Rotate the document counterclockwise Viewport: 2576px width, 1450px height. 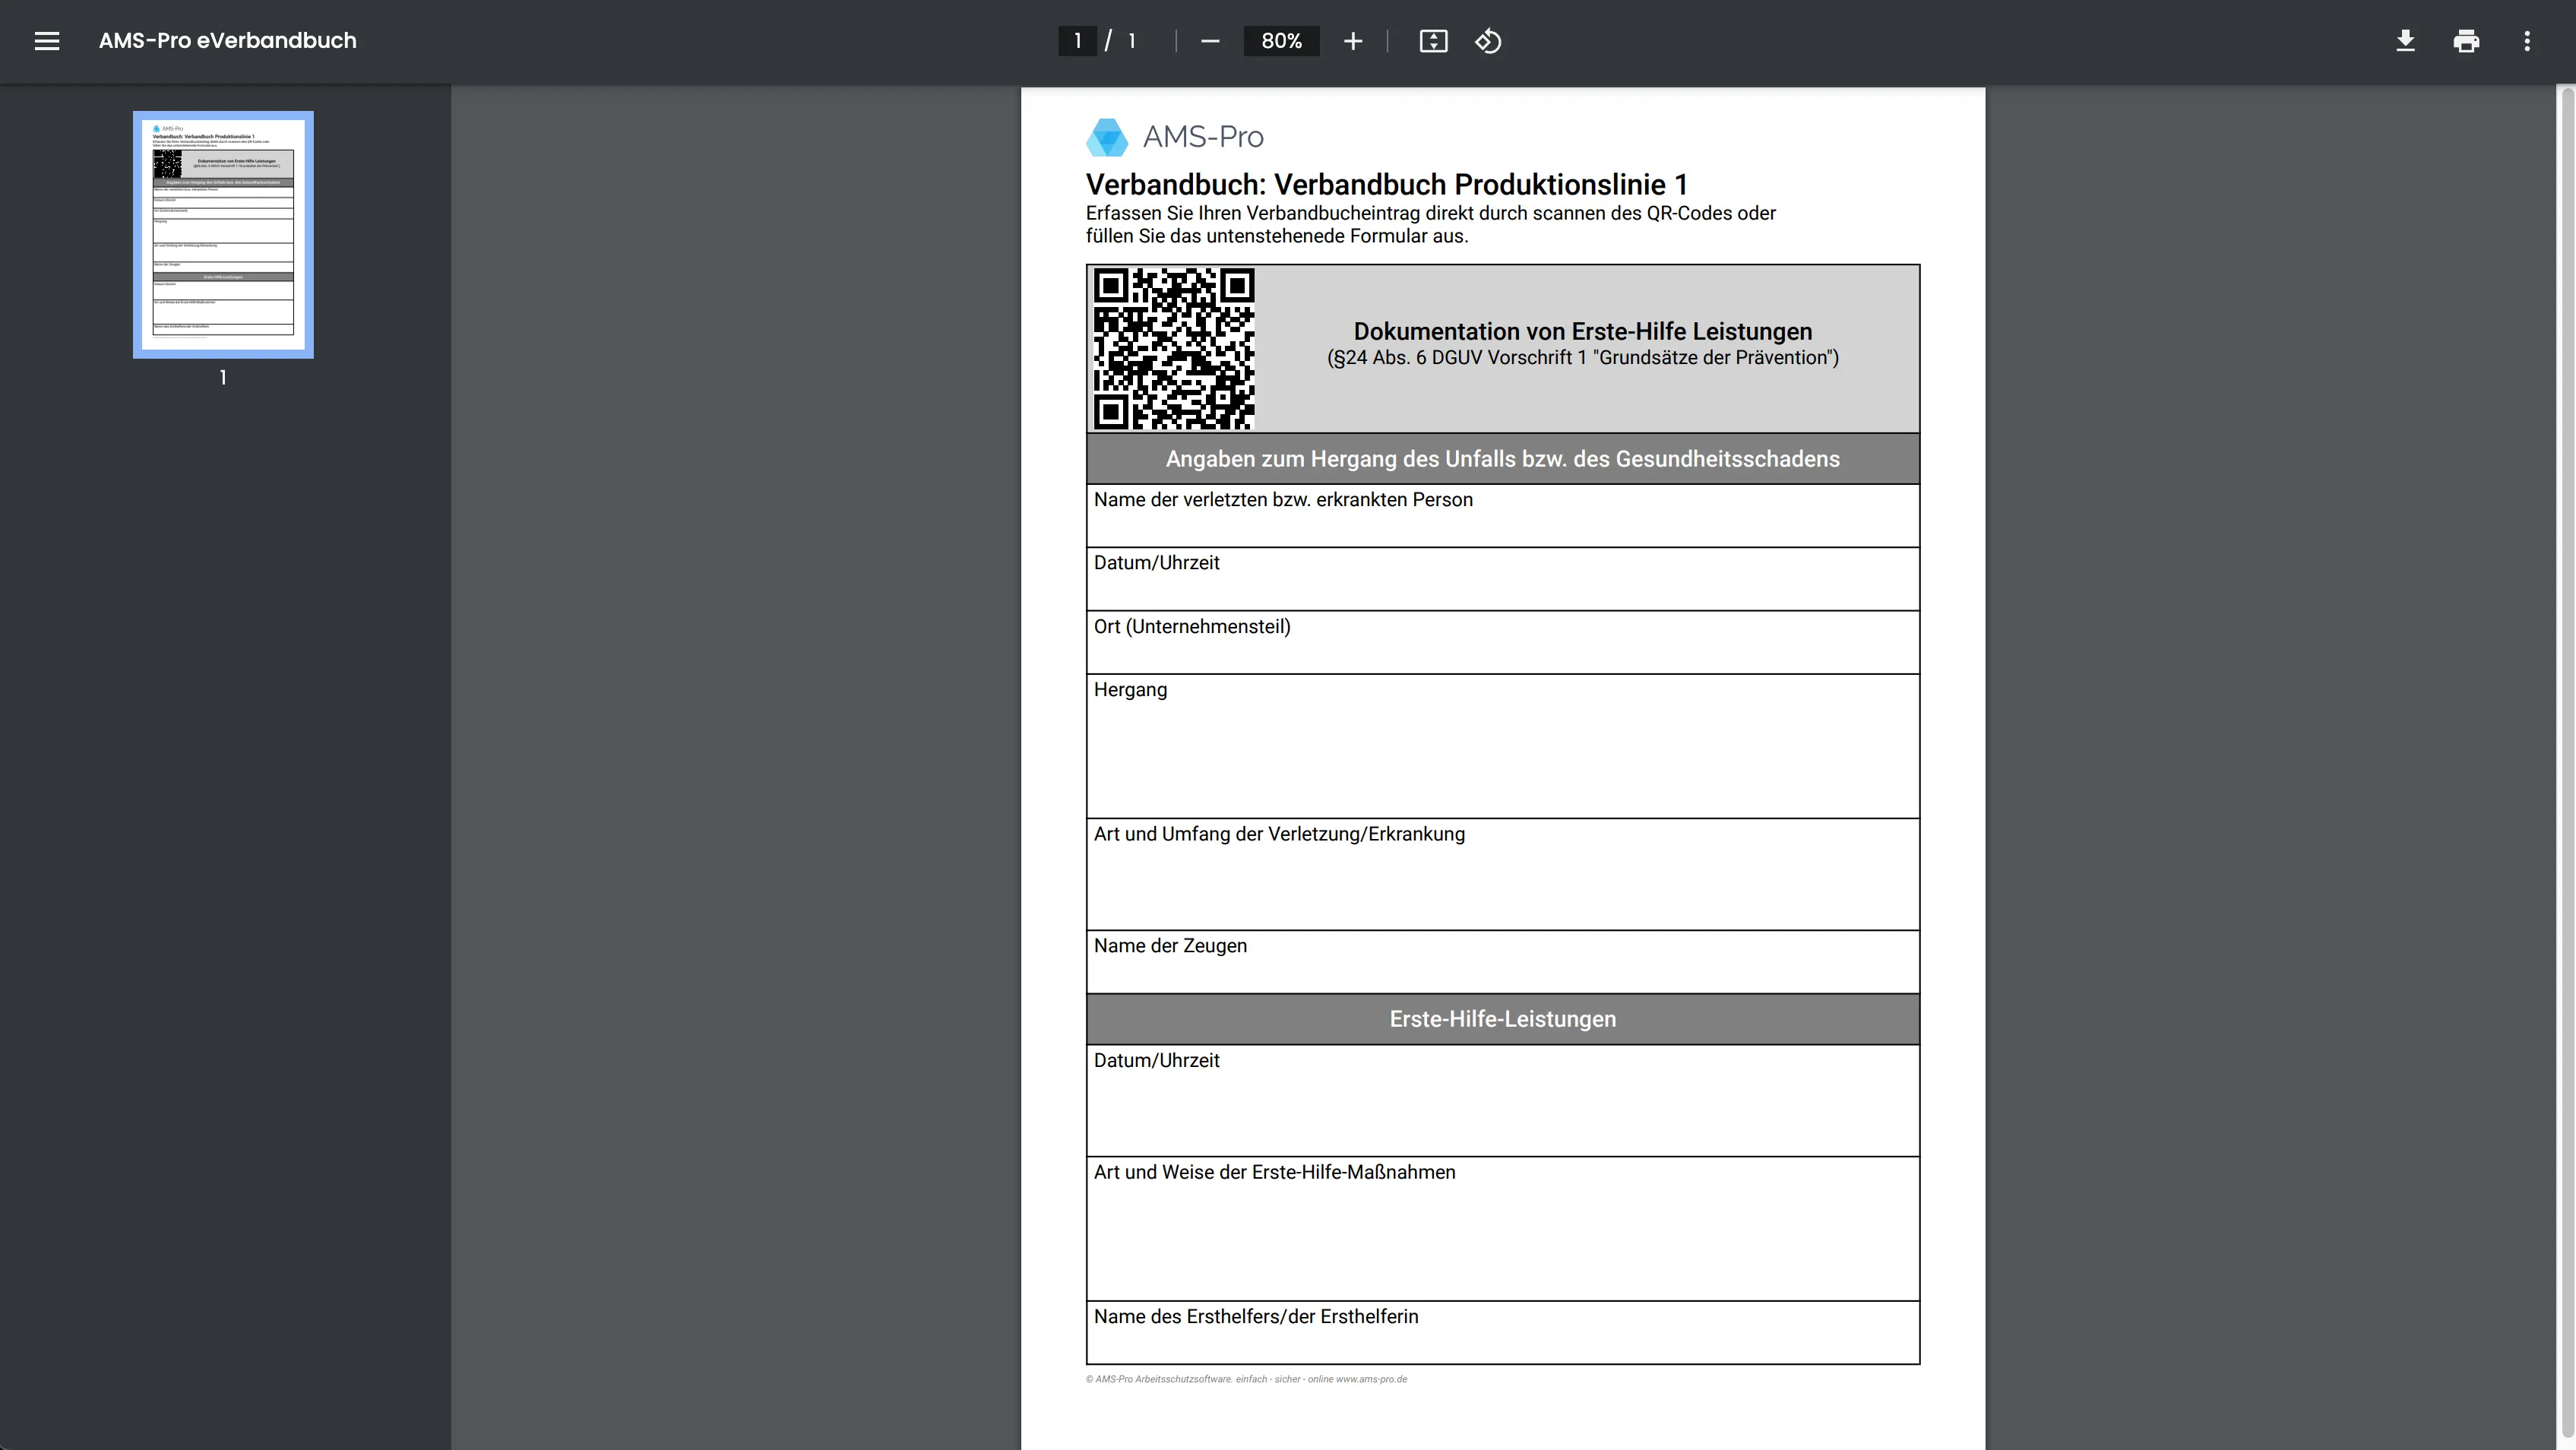(x=1488, y=41)
